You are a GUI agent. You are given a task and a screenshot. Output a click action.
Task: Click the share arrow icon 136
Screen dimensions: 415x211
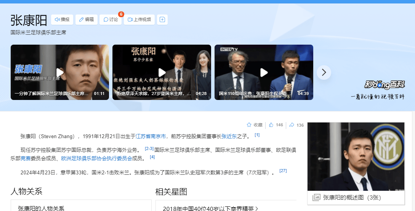[292, 125]
